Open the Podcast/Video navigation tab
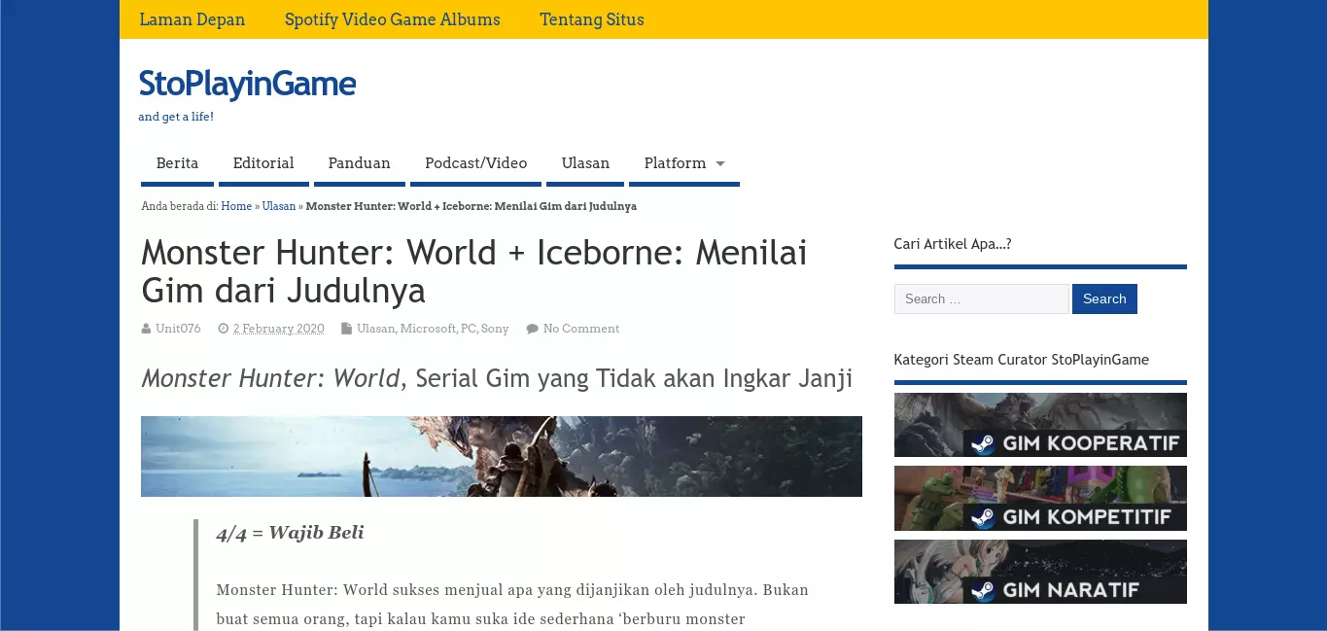This screenshot has width=1327, height=631. [475, 163]
